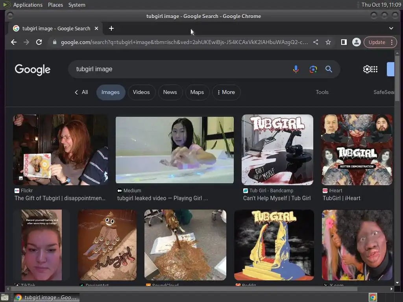Switch to the News tab

tap(170, 92)
